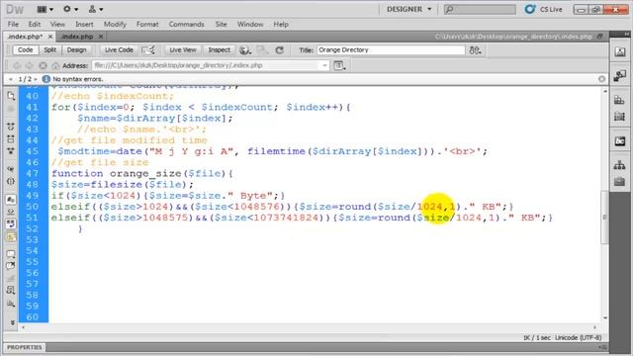Click the Expand All code icon
Screen dimensions: 633x356
[11, 151]
